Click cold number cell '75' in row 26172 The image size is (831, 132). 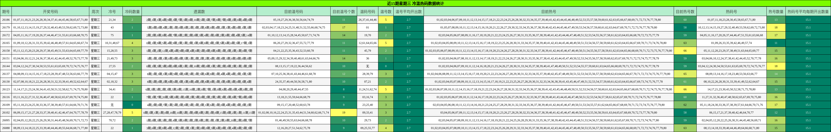(x=112, y=35)
